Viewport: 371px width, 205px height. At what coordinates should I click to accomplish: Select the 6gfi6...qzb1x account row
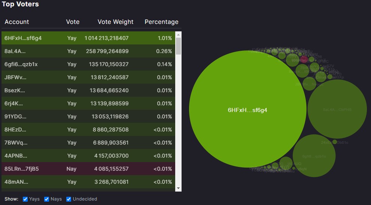click(x=88, y=64)
